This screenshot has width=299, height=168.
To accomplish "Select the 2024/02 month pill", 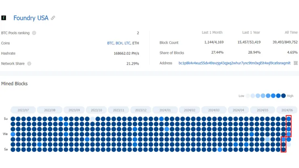I will coord(190,110).
